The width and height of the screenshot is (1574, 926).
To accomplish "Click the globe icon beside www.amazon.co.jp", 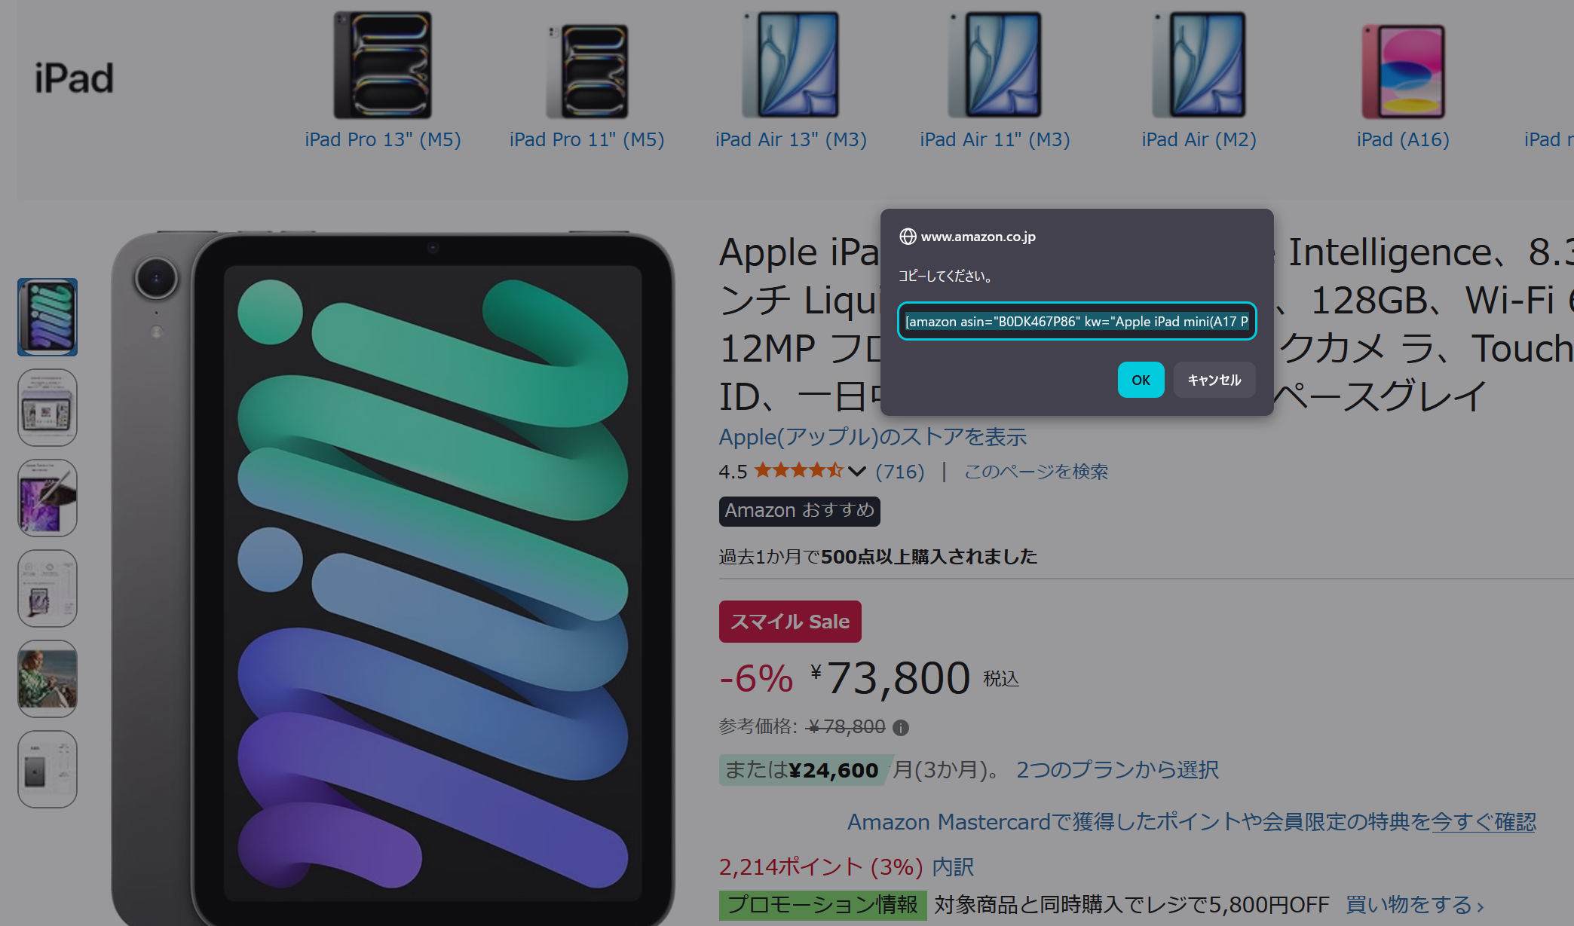I will point(908,237).
